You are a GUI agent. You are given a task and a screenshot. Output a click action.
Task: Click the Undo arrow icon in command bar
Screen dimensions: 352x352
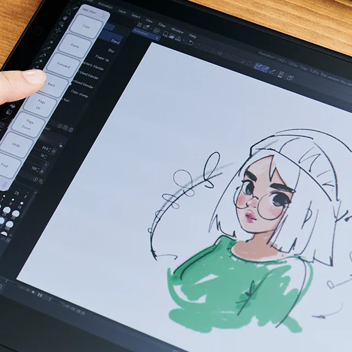coord(191,42)
